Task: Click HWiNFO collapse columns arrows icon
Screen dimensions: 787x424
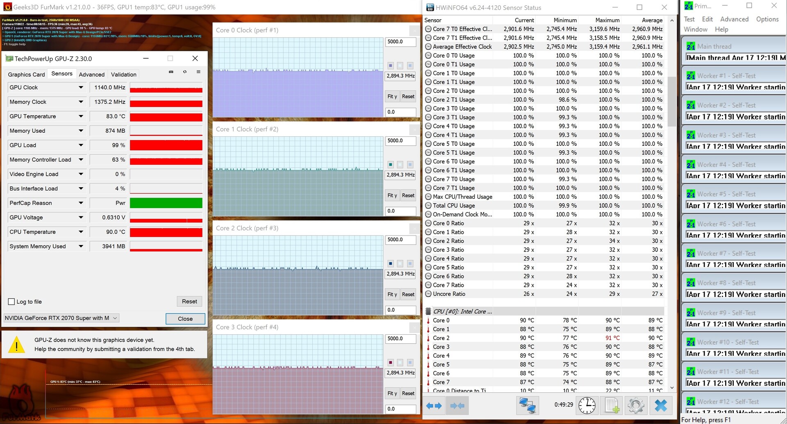Action: pyautogui.click(x=457, y=406)
